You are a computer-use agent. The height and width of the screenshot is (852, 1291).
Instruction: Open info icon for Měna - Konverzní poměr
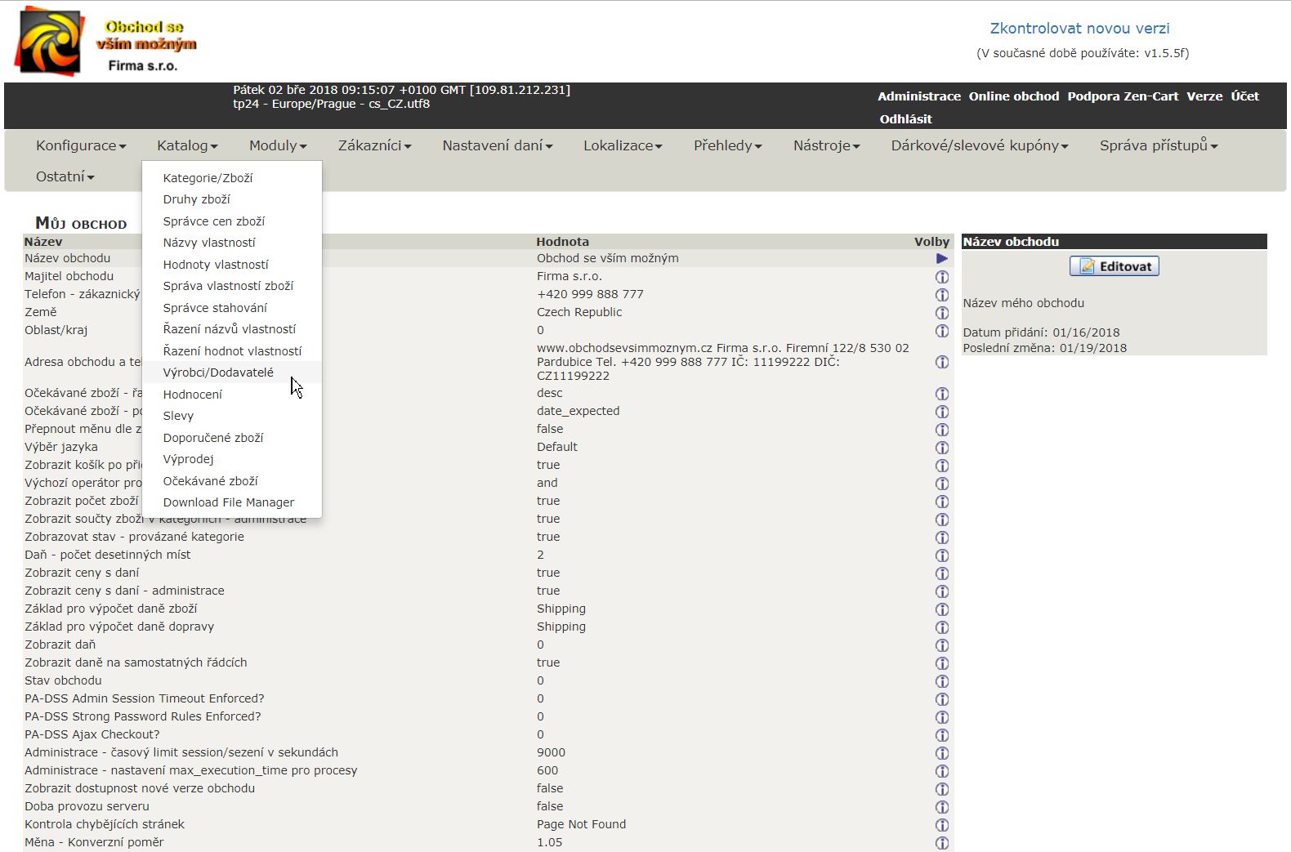pos(941,843)
